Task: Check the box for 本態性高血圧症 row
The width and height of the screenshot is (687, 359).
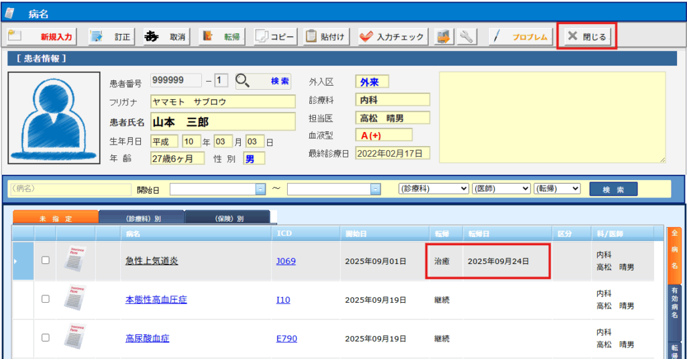Action: pos(46,299)
